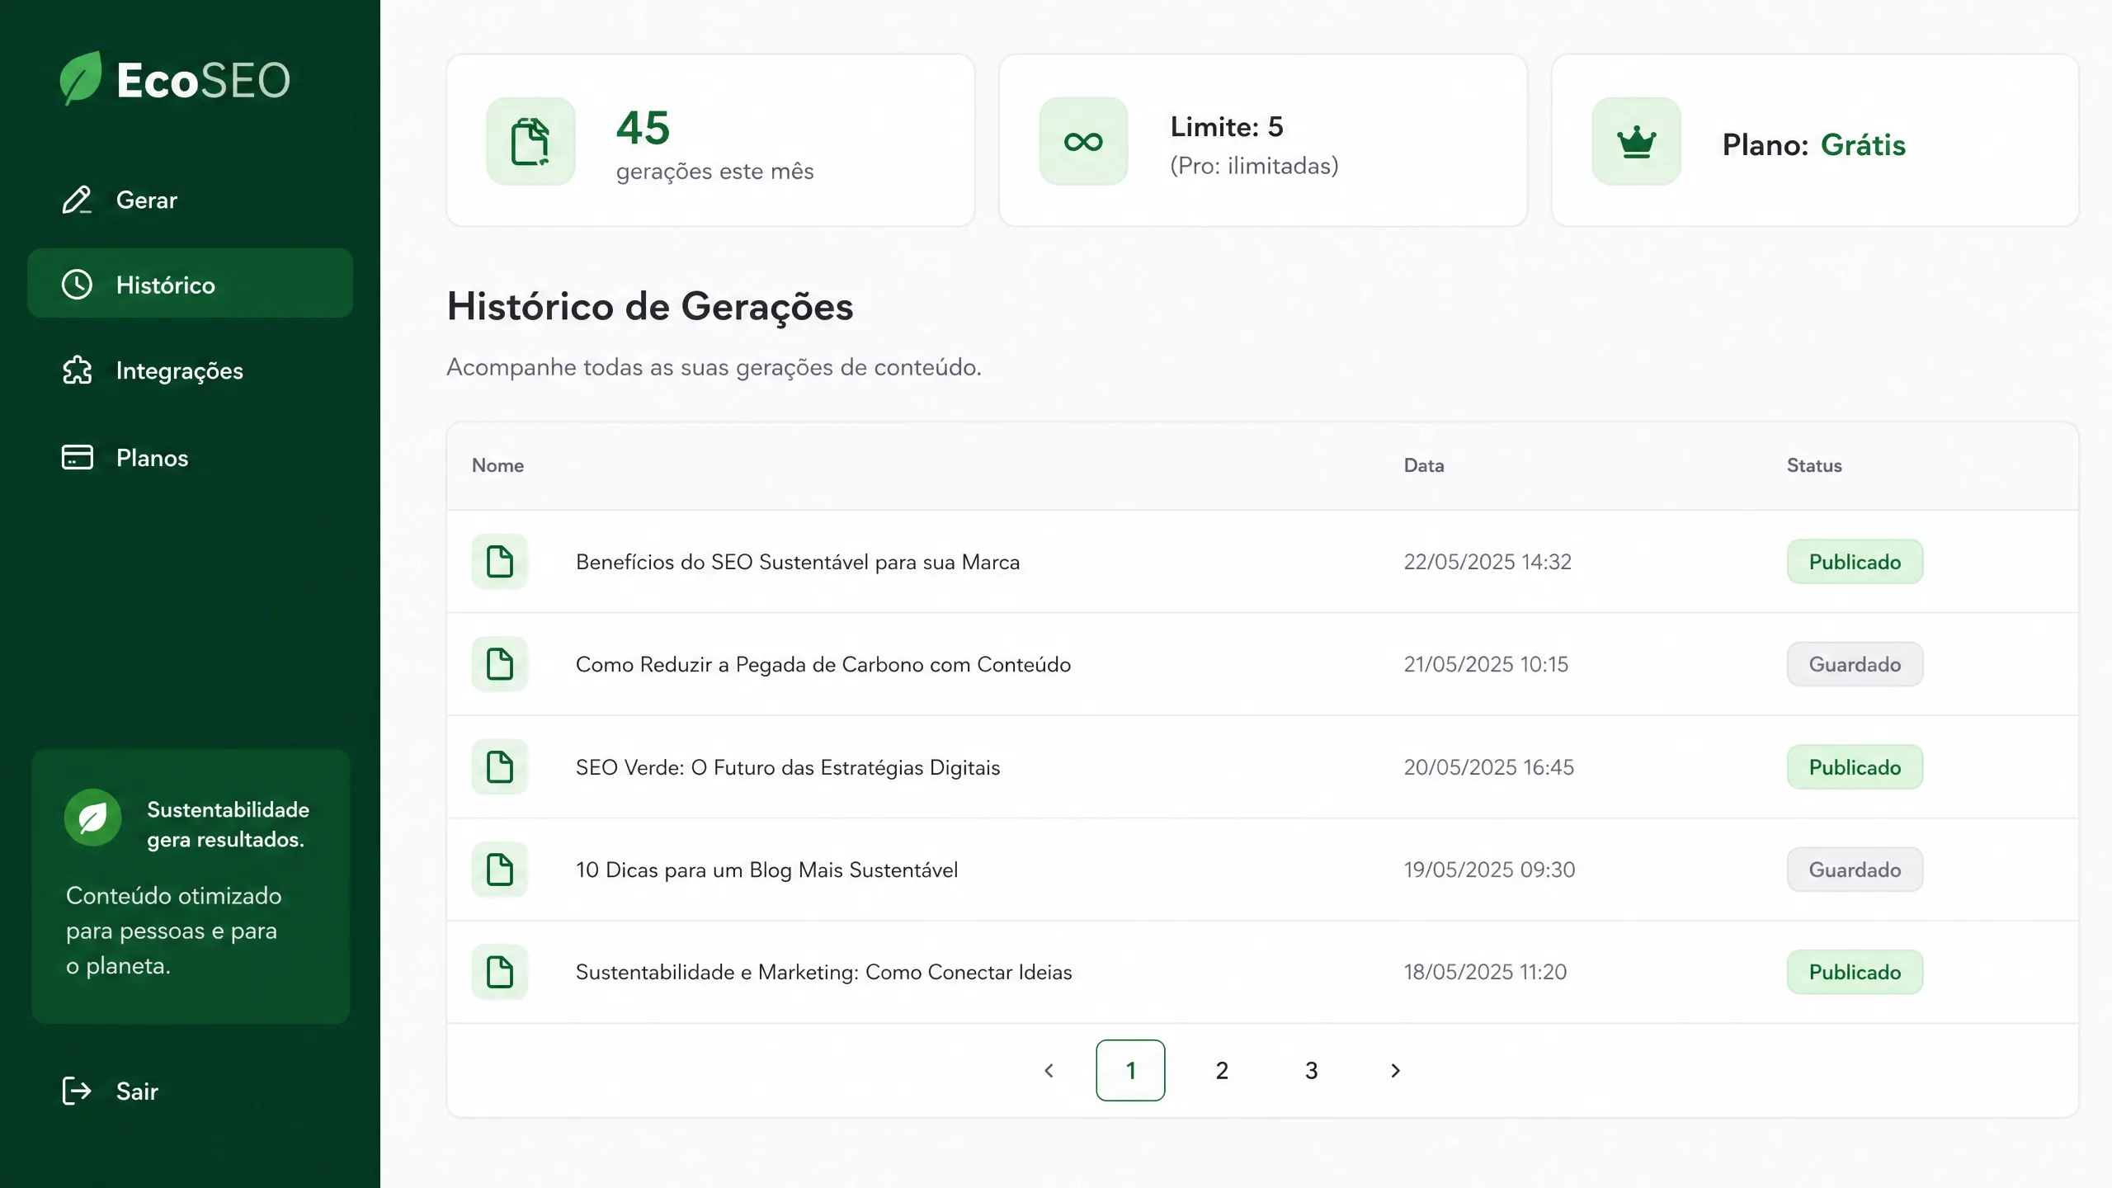Click Publicado badge on SEO Verde row
The height and width of the screenshot is (1188, 2112).
(1855, 767)
